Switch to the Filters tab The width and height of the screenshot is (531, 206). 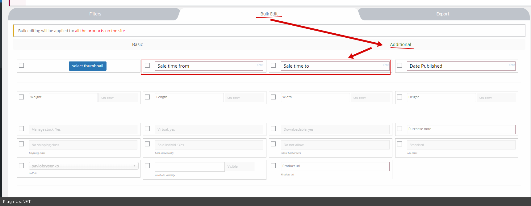pos(95,14)
